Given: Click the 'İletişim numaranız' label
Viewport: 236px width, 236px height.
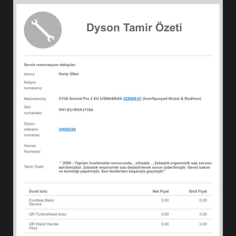Looking at the screenshot, I should coord(33,85).
